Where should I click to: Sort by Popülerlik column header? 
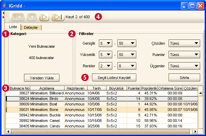[149, 88]
